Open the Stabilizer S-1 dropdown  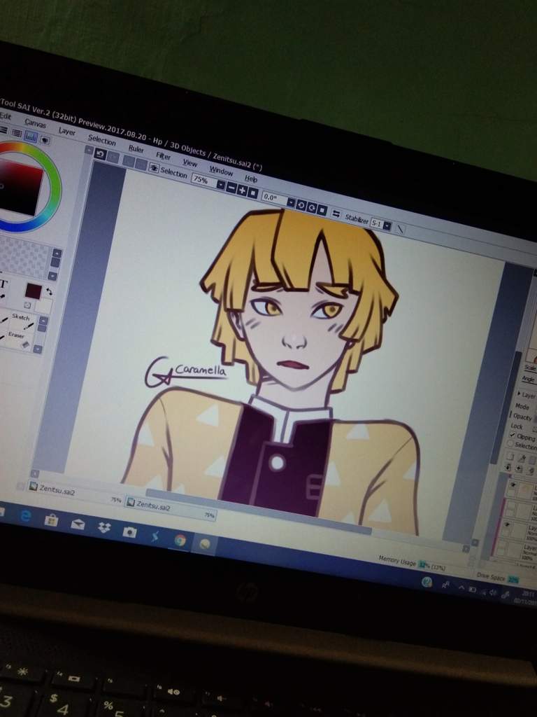(x=387, y=226)
